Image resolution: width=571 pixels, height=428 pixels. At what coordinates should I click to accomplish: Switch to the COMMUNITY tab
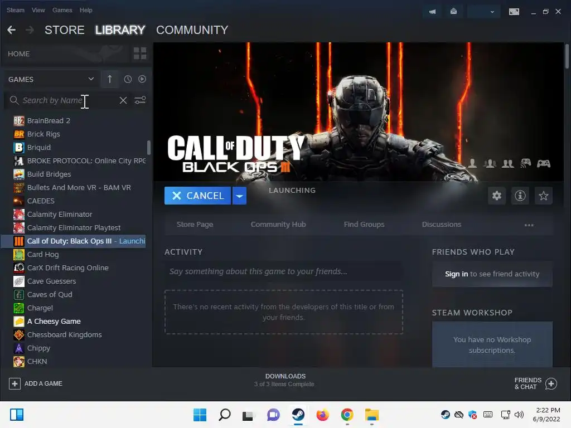pos(192,30)
